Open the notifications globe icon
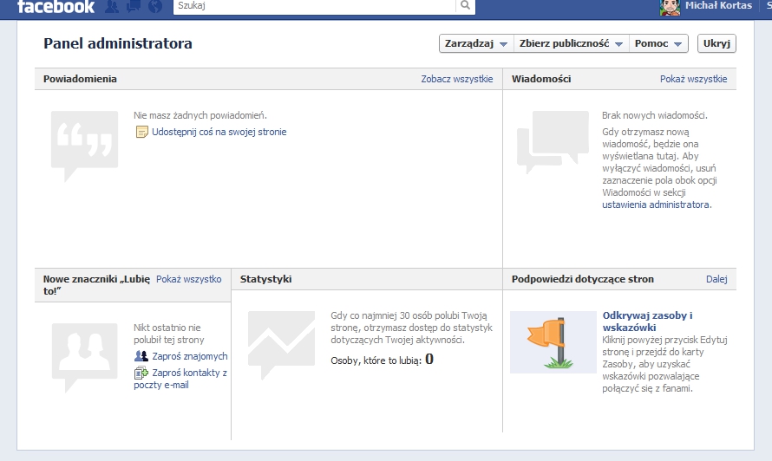 click(155, 7)
